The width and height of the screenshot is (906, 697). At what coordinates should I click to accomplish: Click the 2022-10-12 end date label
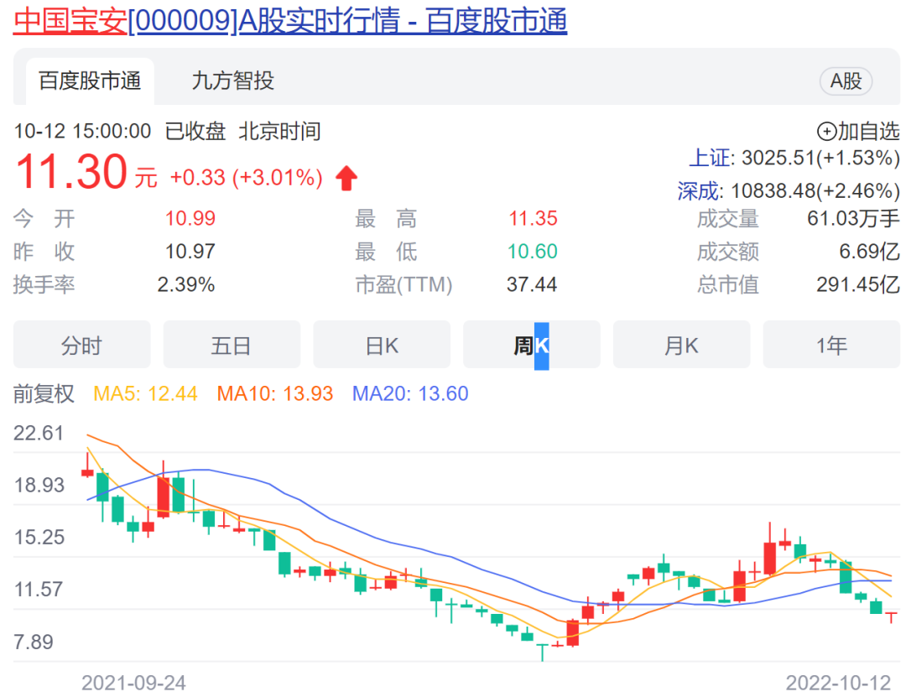tap(838, 683)
